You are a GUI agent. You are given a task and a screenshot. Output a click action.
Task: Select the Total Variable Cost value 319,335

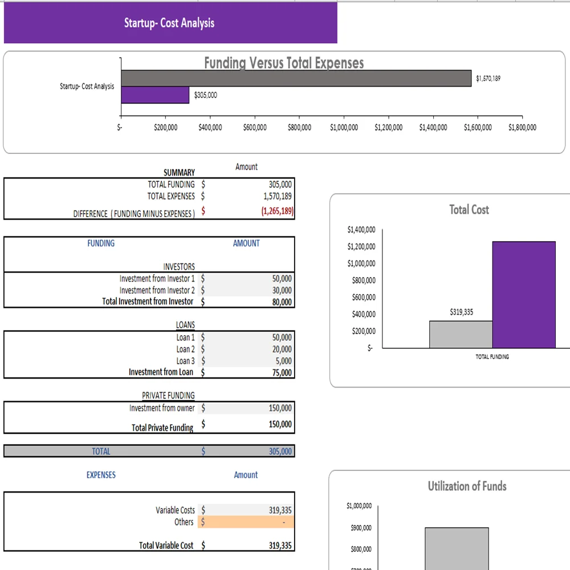(268, 545)
